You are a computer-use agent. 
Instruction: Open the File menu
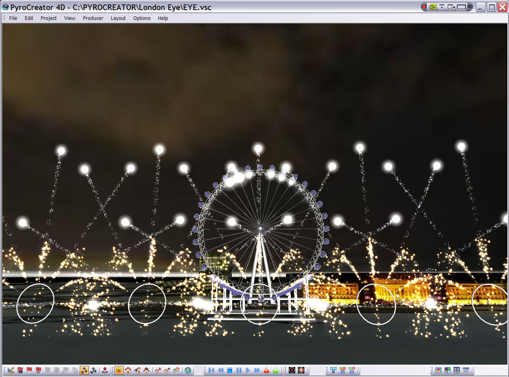pos(13,18)
